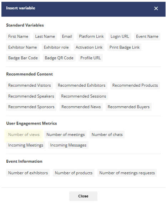
Task: Close the Insert variable dialog with X
Action: click(156, 9)
